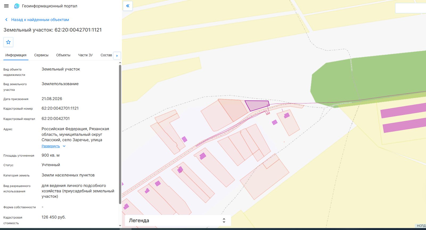Viewport: 426px width, 230px height.
Task: Open the Состав tab
Action: 106,55
